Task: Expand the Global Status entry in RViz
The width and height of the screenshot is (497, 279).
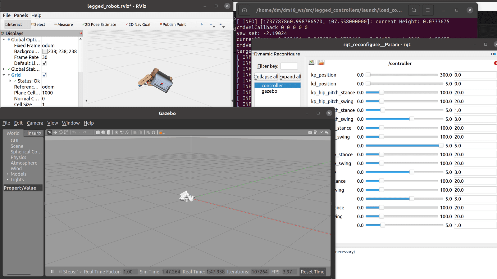Action: 4,69
